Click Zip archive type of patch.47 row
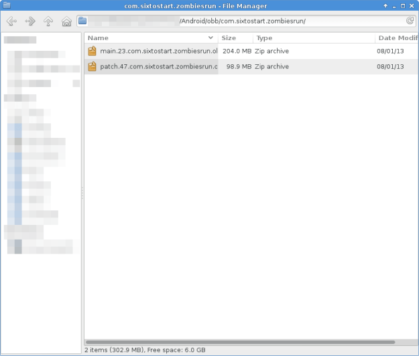Screen dimensions: 419x356 click(272, 66)
